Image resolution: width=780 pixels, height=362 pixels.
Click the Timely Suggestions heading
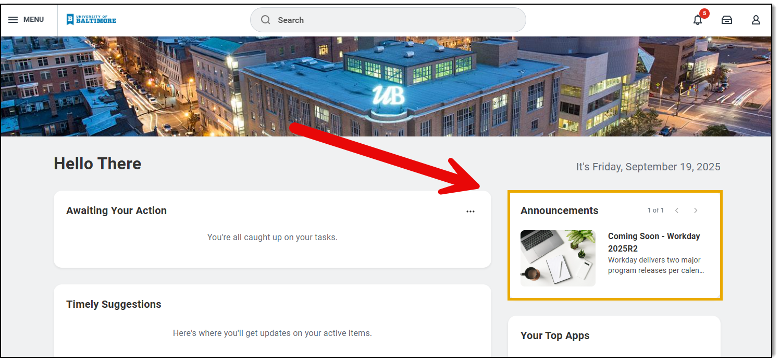(114, 304)
